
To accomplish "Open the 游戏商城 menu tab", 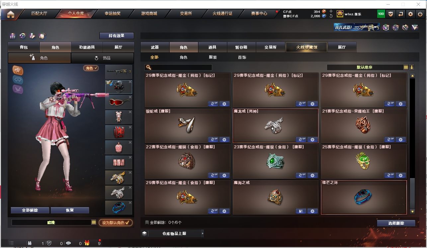I will pyautogui.click(x=149, y=14).
